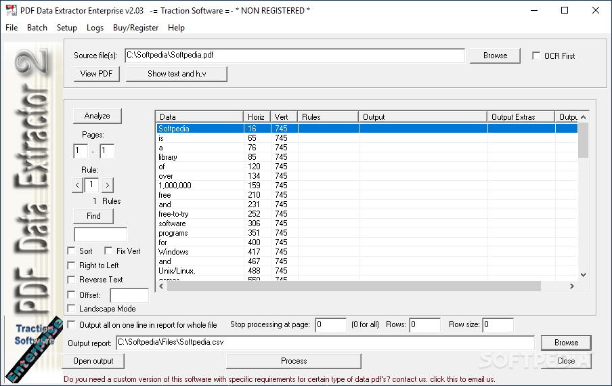Image resolution: width=612 pixels, height=386 pixels.
Task: Open the Batch menu
Action: click(x=37, y=28)
